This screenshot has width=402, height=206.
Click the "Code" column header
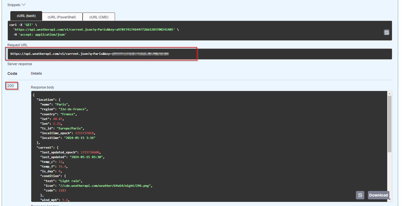coord(12,73)
